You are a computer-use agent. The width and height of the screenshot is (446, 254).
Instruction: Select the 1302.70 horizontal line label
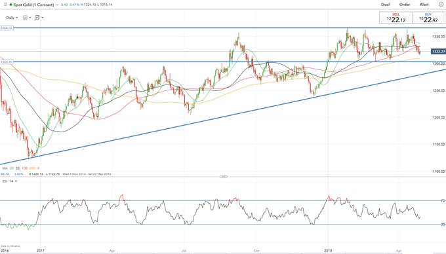[x=7, y=62]
